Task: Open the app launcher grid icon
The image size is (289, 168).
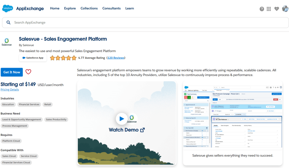Action: coord(269,9)
